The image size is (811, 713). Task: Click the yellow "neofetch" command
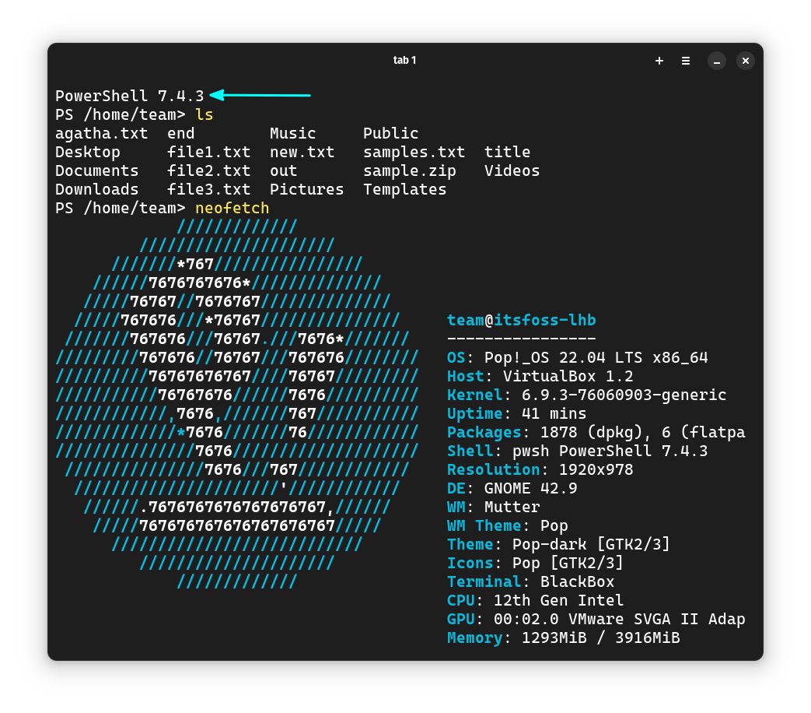coord(232,208)
